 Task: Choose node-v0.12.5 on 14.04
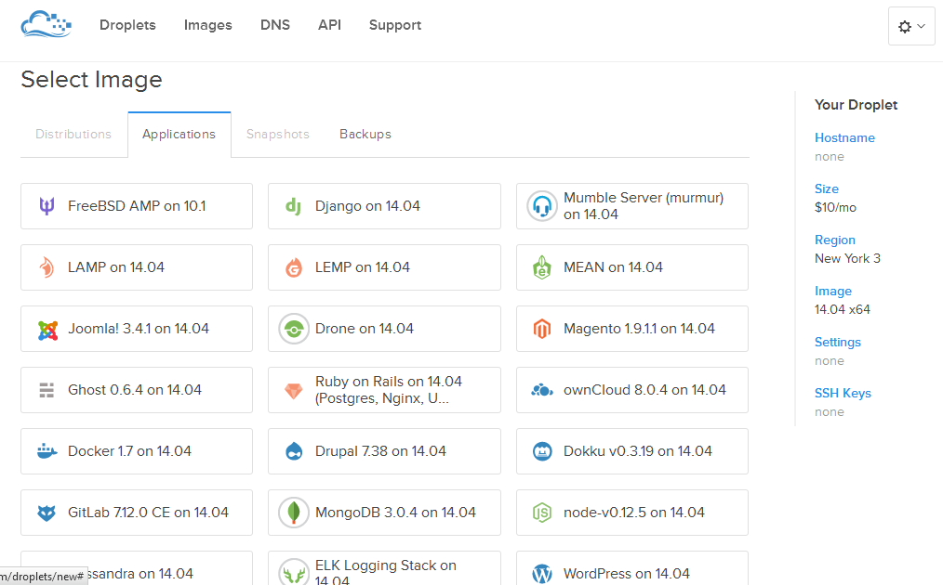(x=632, y=513)
